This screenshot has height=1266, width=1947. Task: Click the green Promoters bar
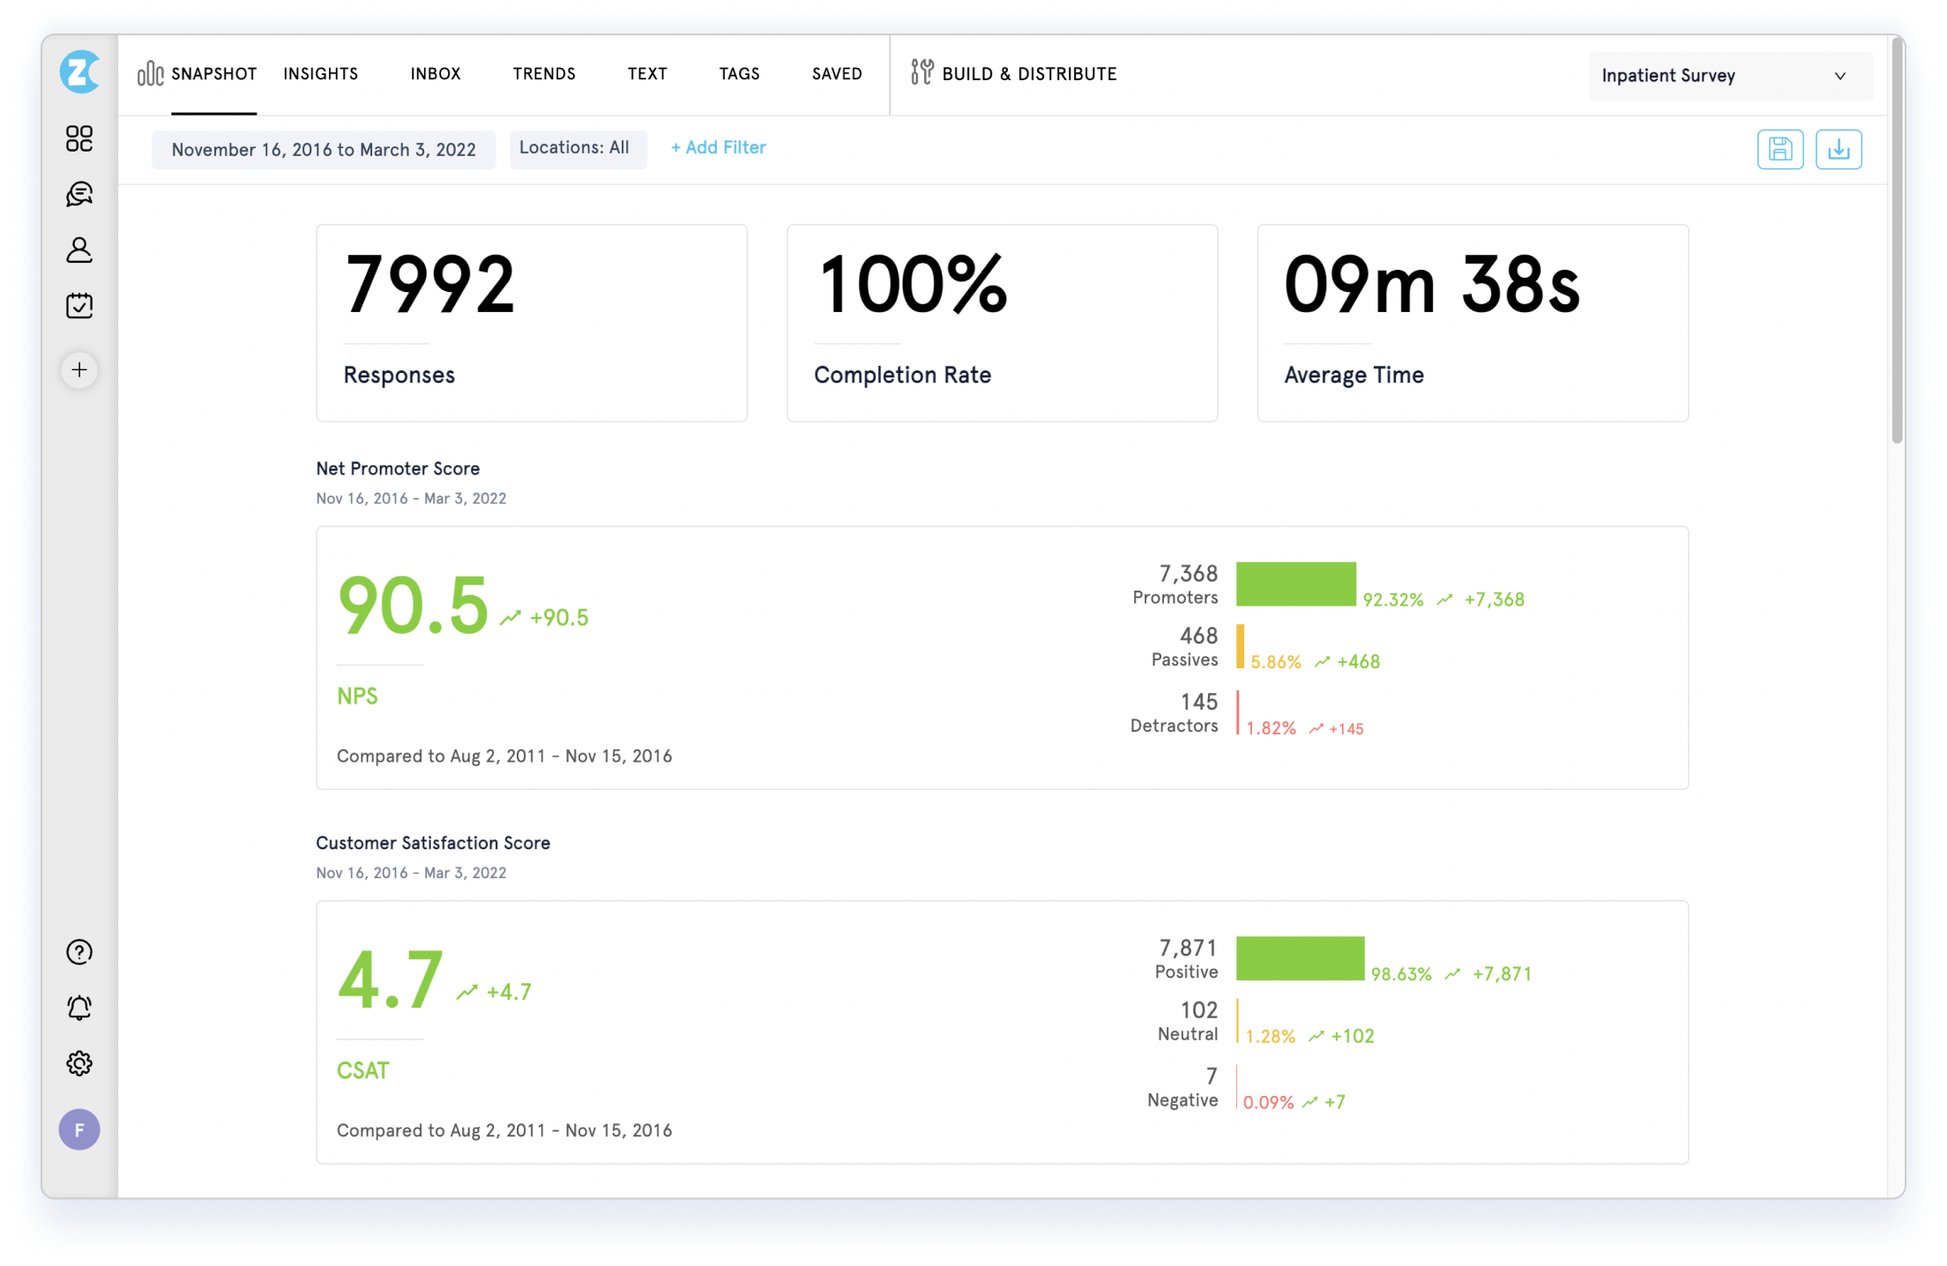tap(1296, 584)
